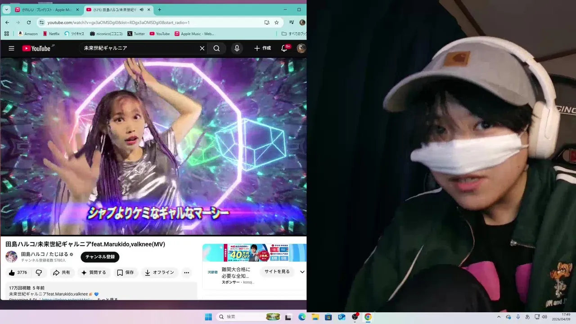Image resolution: width=576 pixels, height=324 pixels.
Task: Open Outlook from the taskbar
Action: pyautogui.click(x=342, y=317)
